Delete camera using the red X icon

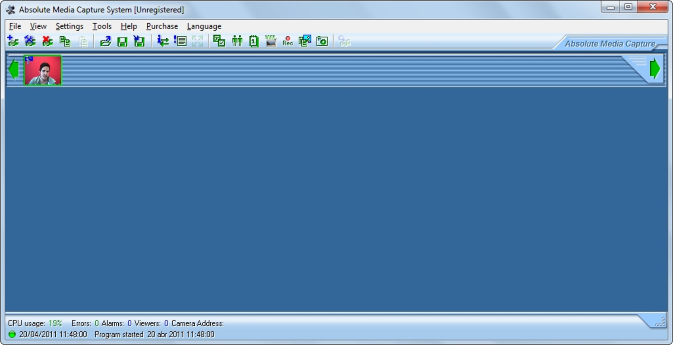[47, 41]
